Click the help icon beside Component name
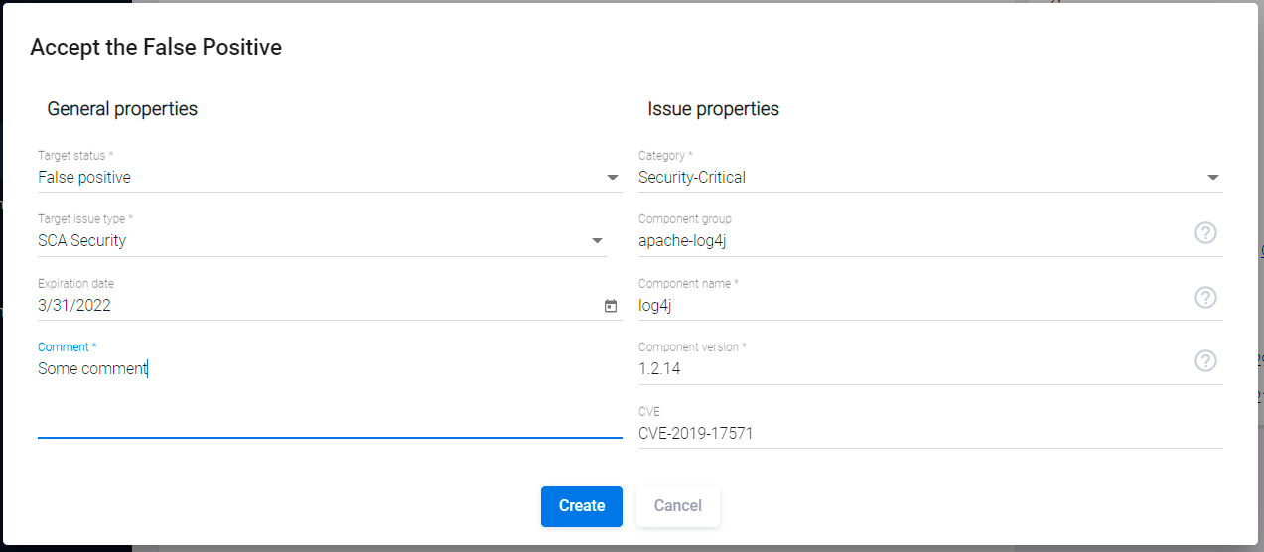Image resolution: width=1264 pixels, height=552 pixels. click(x=1205, y=298)
